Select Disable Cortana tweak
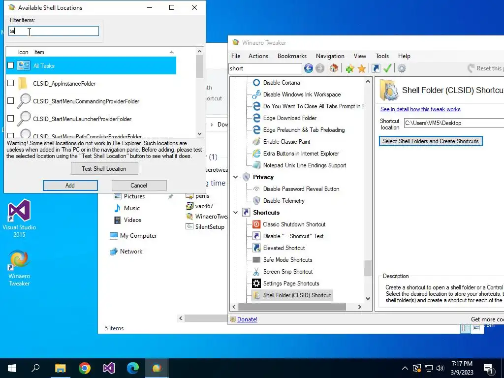This screenshot has width=504, height=378. (281, 83)
